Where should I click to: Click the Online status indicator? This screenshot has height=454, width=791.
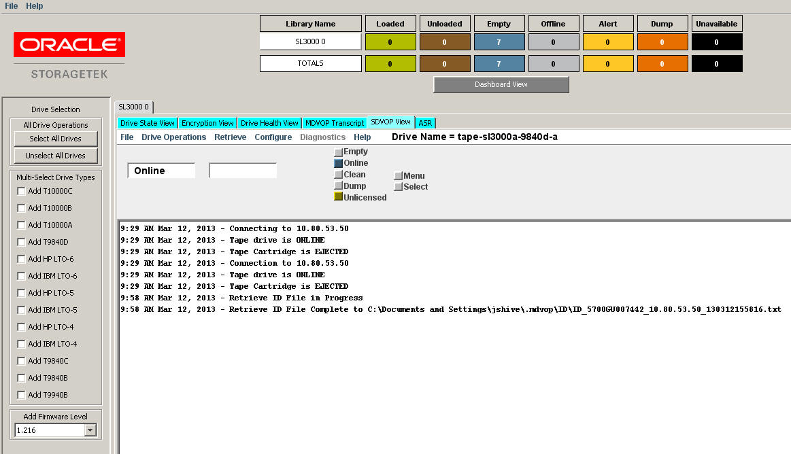[339, 163]
